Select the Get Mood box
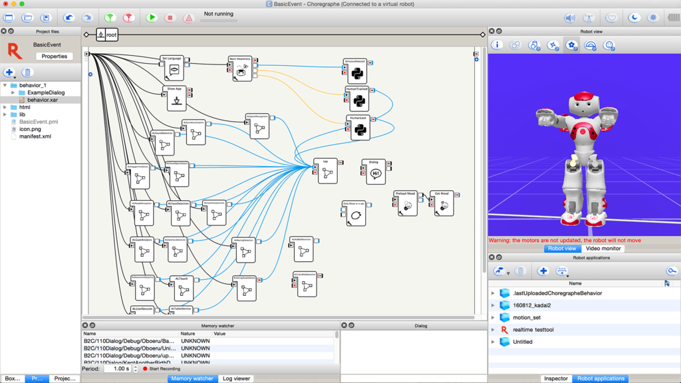Screen dimensions: 681x383 click(x=444, y=203)
